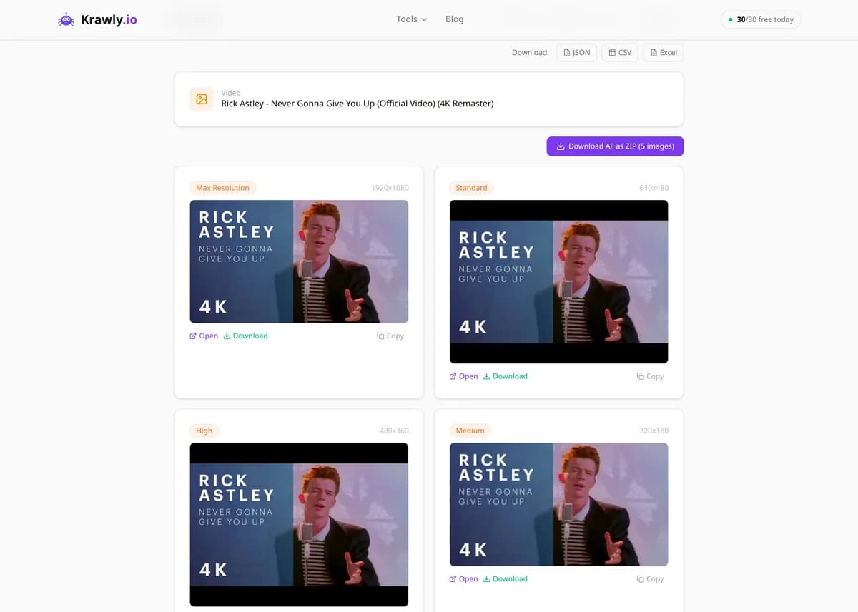Download the Standard thumbnail

[506, 376]
